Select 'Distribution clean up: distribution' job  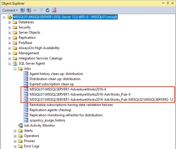pos(55,79)
